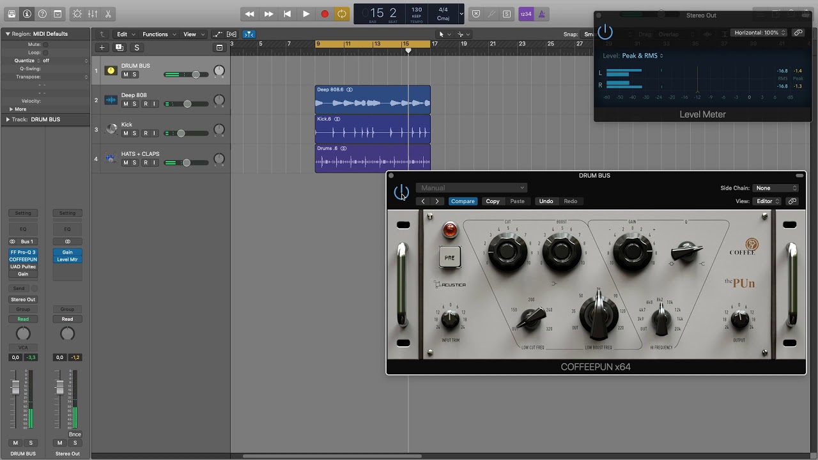Toggle the yellow Cycle mode button
818x460 pixels.
coord(343,13)
